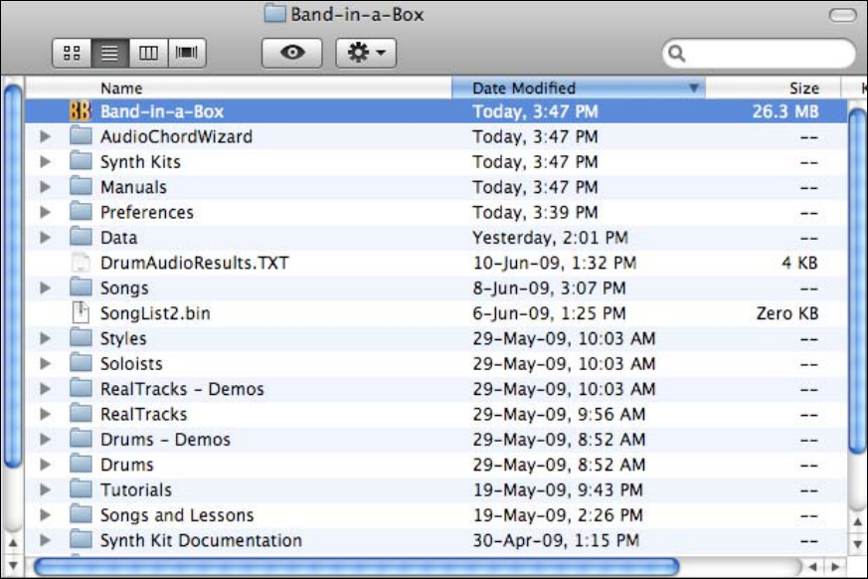Expand the Songs folder disclosure triangle
Image resolution: width=868 pixels, height=579 pixels.
[45, 289]
